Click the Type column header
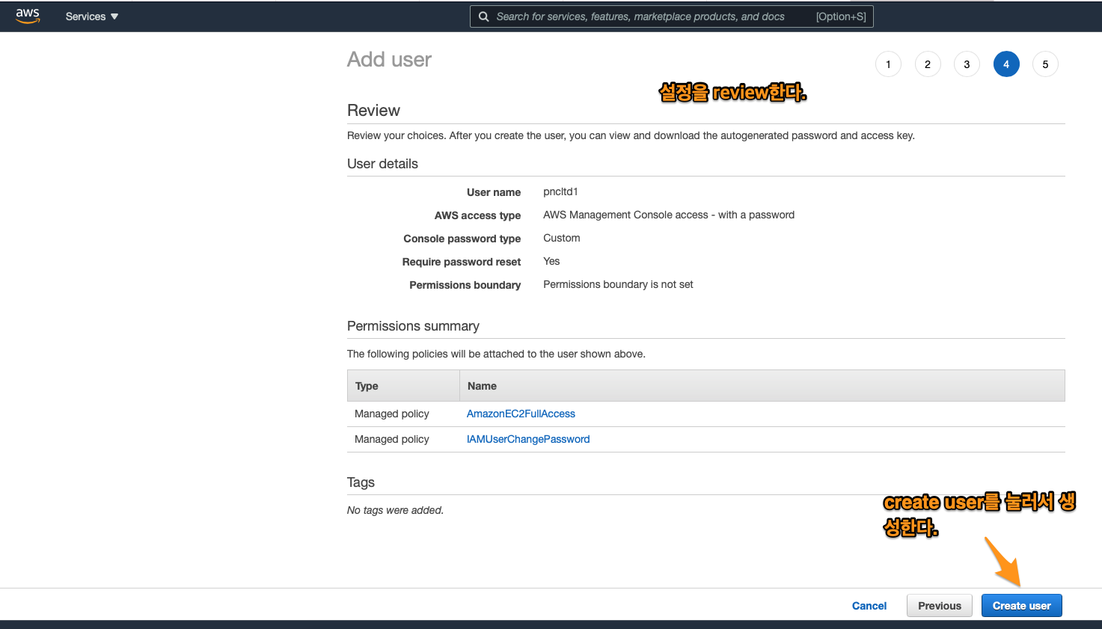The image size is (1102, 629). [x=367, y=386]
